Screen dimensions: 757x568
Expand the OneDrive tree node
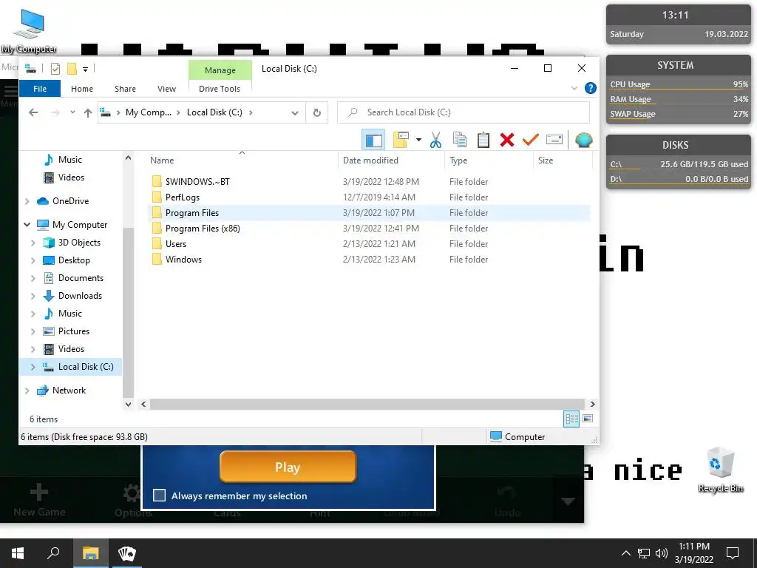click(27, 201)
